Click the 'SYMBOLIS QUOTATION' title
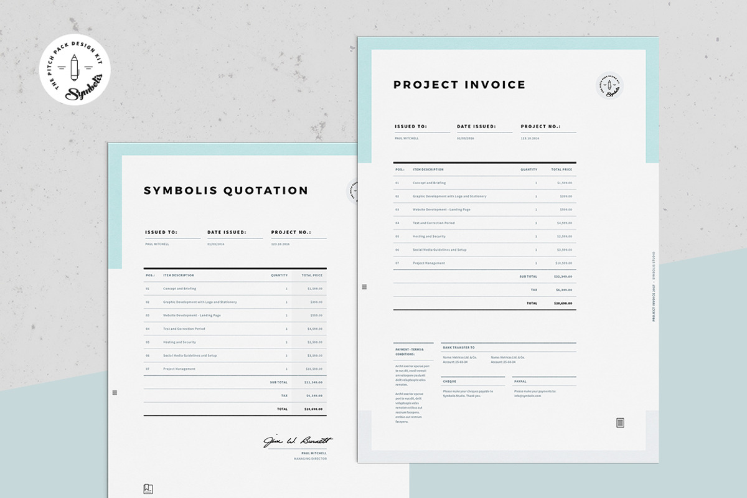Image resolution: width=747 pixels, height=498 pixels. [226, 190]
